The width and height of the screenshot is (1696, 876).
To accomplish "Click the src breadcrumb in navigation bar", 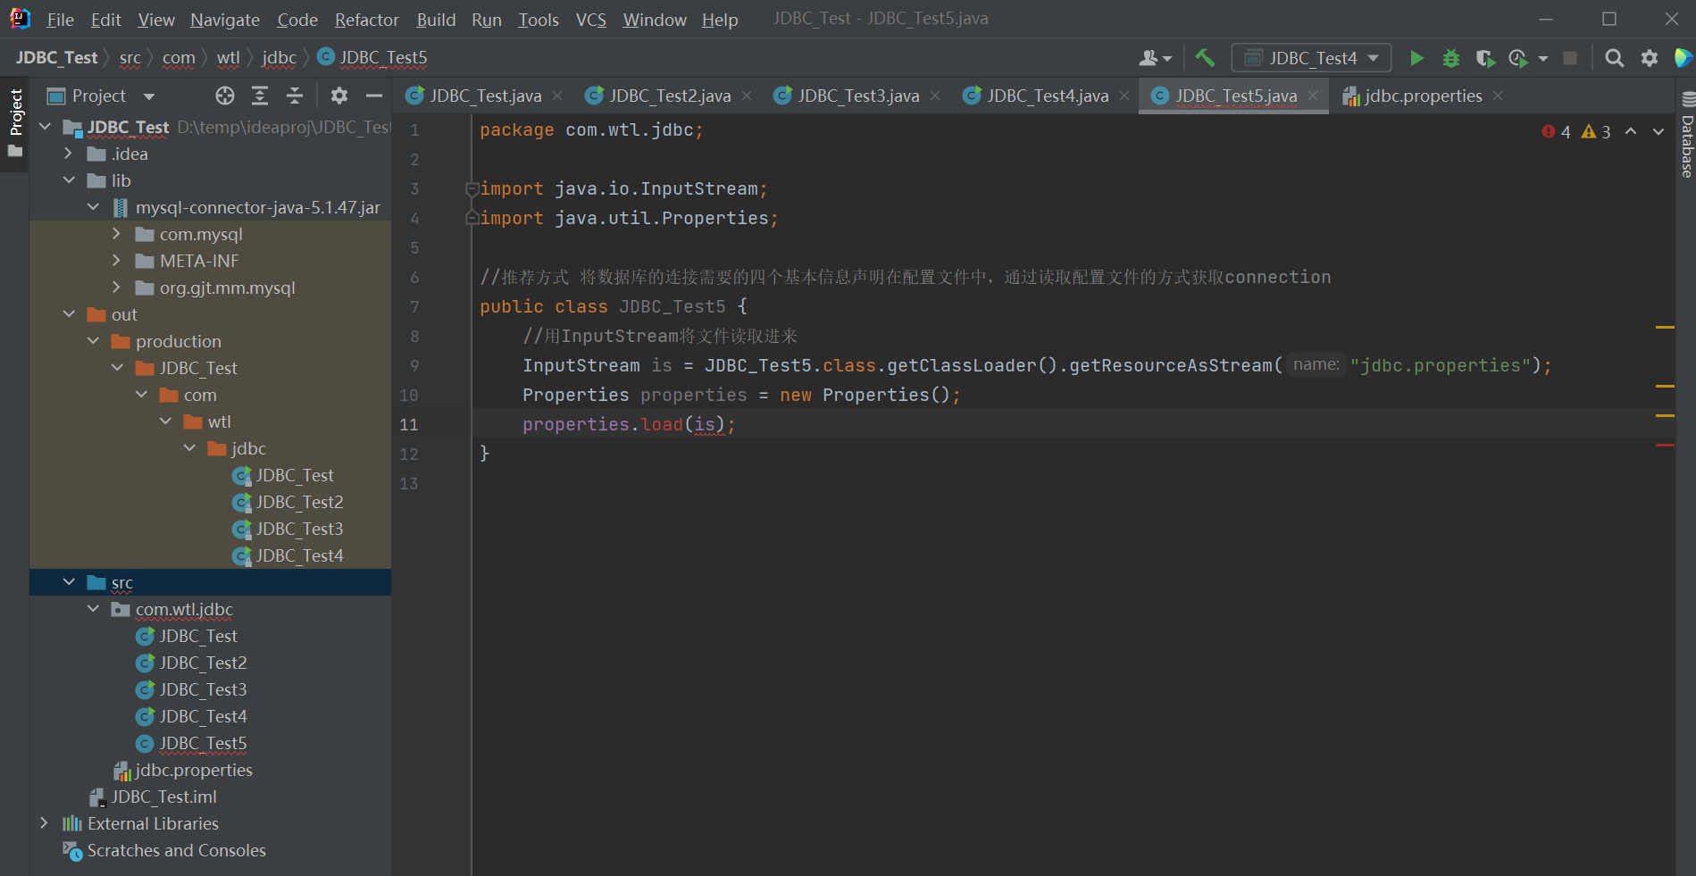I will pyautogui.click(x=129, y=58).
